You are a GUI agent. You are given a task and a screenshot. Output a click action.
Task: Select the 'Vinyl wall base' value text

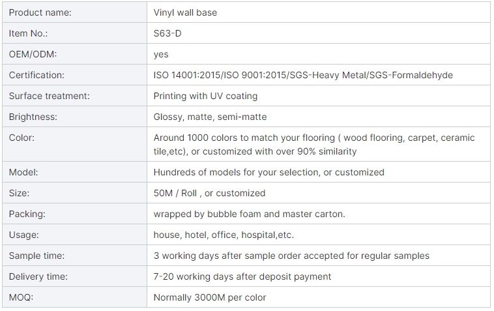185,12
